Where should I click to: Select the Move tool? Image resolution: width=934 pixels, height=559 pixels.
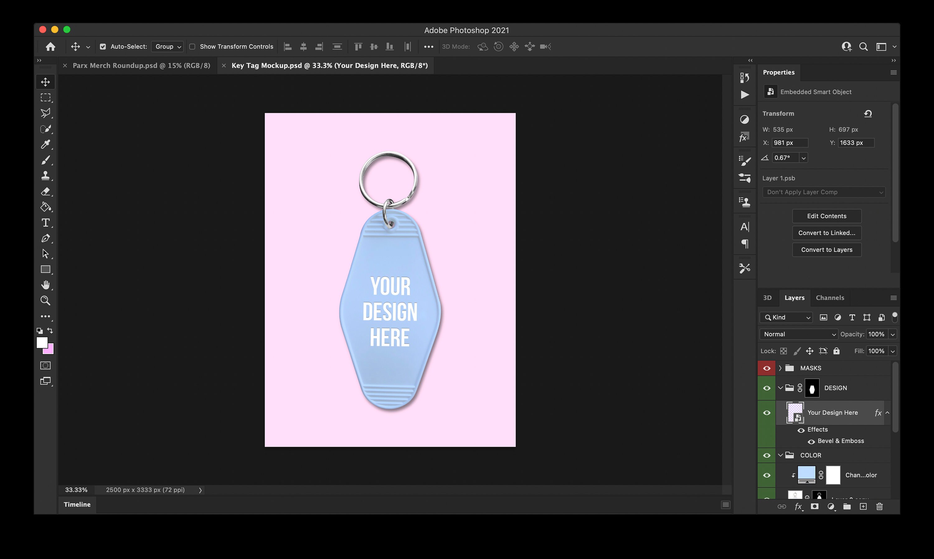[45, 81]
